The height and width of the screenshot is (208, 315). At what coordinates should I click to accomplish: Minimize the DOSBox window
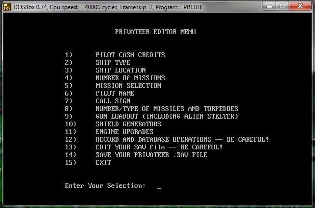coord(269,6)
